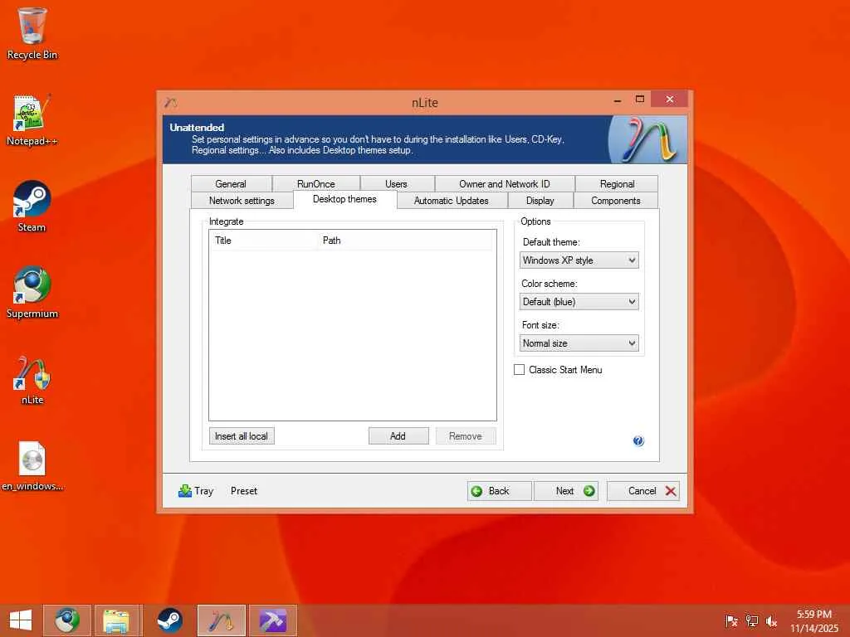Select the Supermium desktop shortcut
Screen dimensions: 850x637
(32, 293)
